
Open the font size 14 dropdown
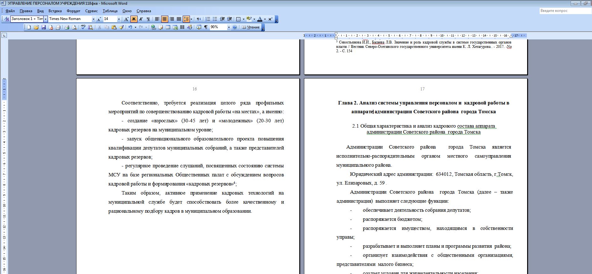point(118,19)
